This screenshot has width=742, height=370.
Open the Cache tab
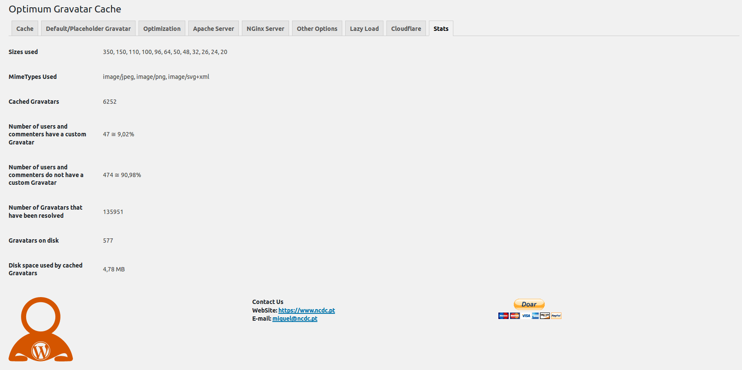[x=25, y=28]
